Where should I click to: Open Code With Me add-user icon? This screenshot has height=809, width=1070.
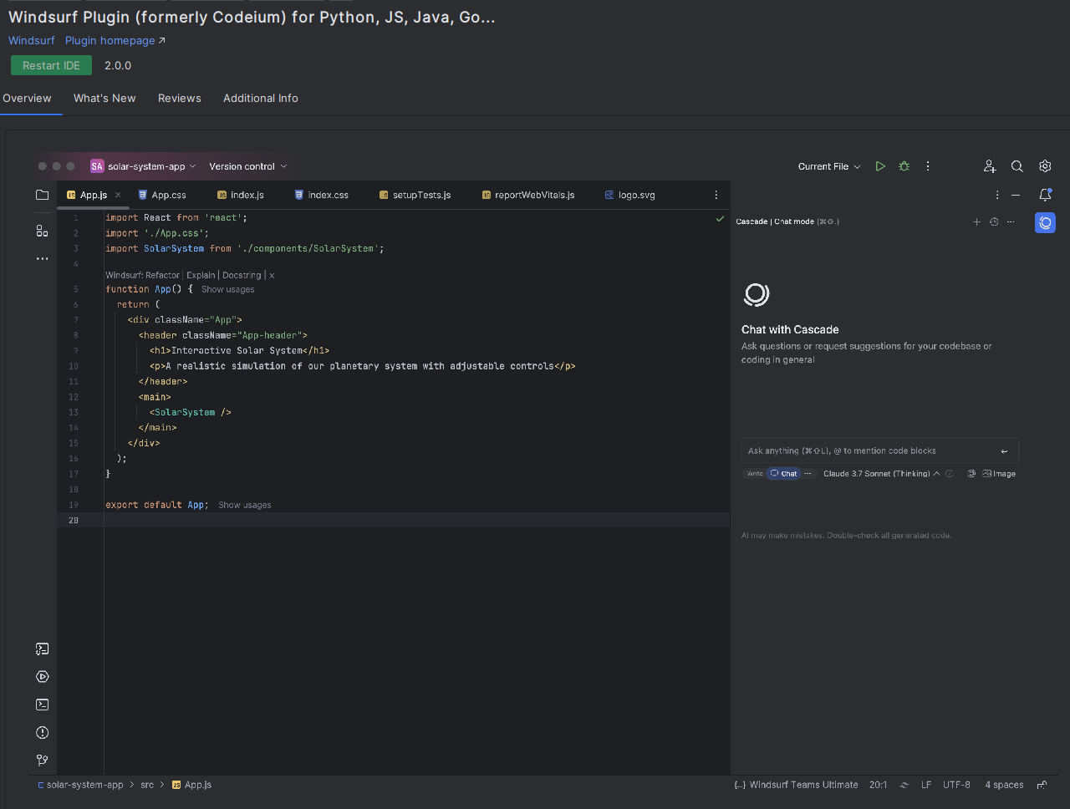[x=990, y=166]
